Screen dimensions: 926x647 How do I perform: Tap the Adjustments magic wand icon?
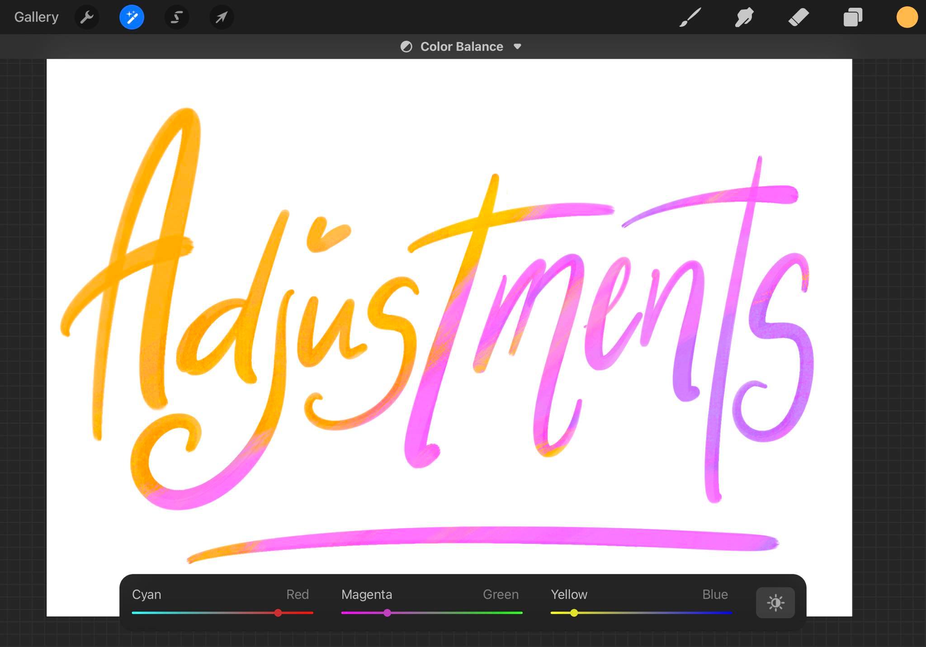132,17
